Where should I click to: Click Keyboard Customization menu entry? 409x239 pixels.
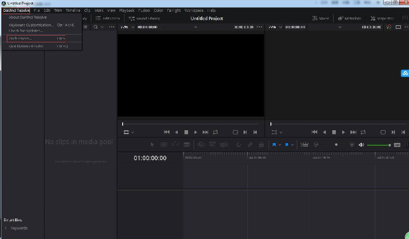31,25
